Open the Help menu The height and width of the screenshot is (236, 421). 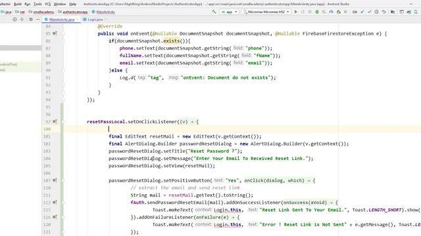[x=73, y=4]
